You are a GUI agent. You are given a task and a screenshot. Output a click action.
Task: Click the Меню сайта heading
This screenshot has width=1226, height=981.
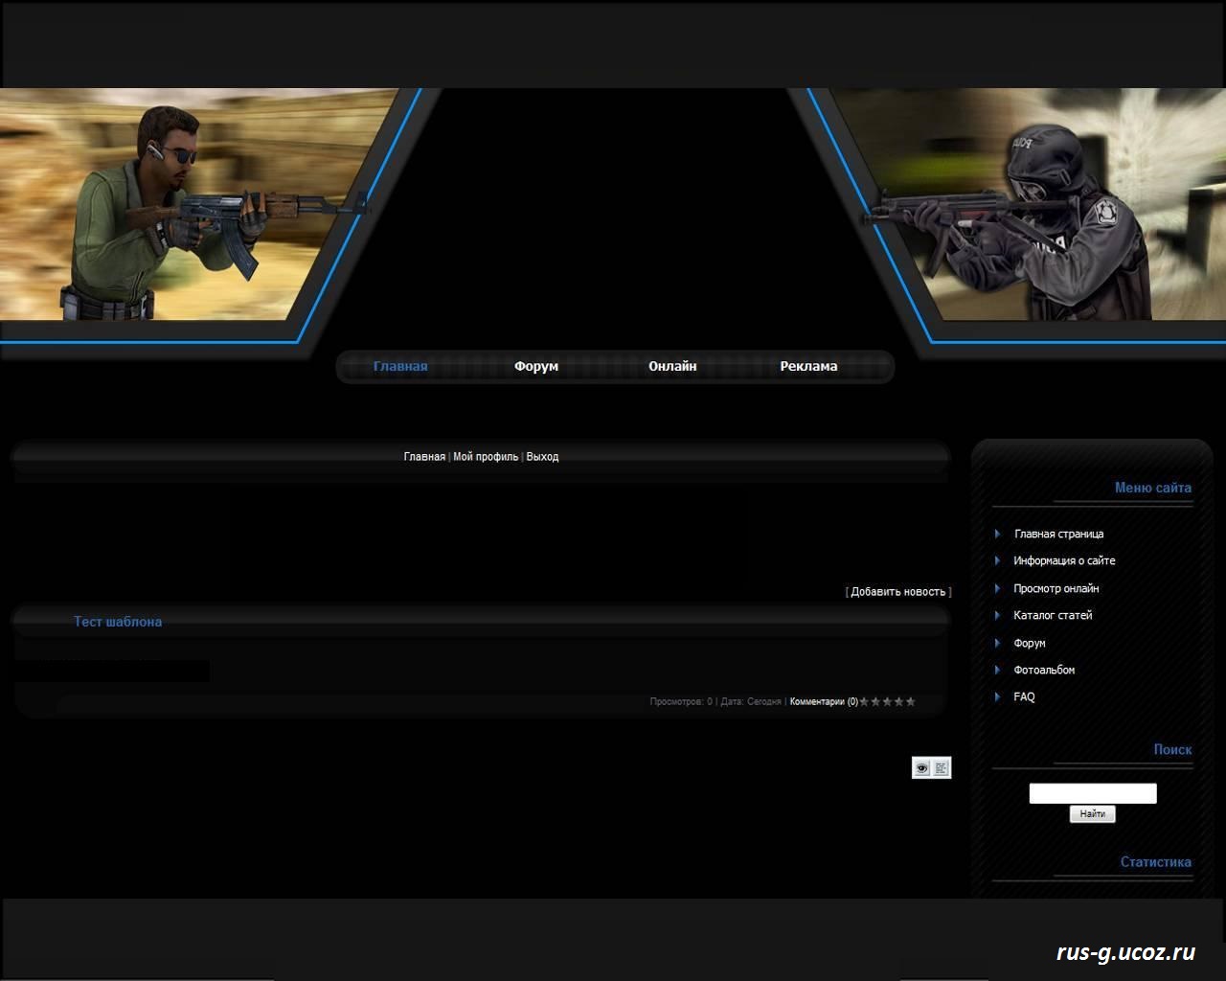tap(1153, 488)
